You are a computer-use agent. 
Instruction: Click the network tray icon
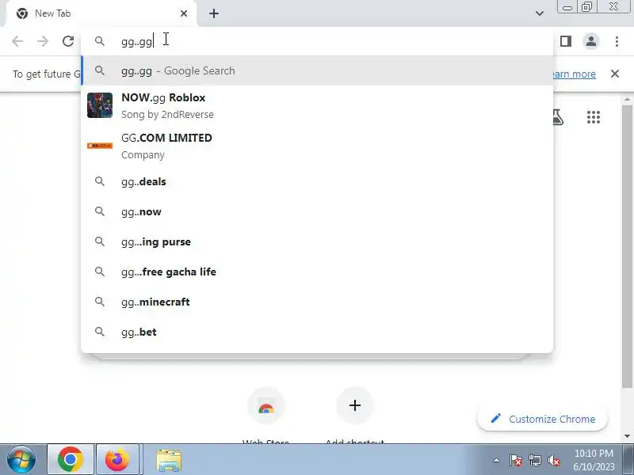[534, 460]
